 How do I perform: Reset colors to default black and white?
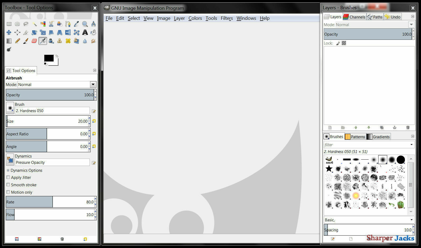[x=45, y=64]
